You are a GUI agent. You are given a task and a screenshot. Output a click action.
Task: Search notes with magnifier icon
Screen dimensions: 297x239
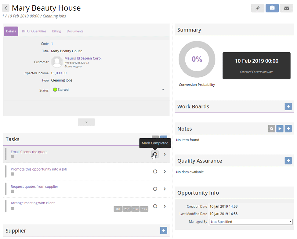tap(271, 129)
